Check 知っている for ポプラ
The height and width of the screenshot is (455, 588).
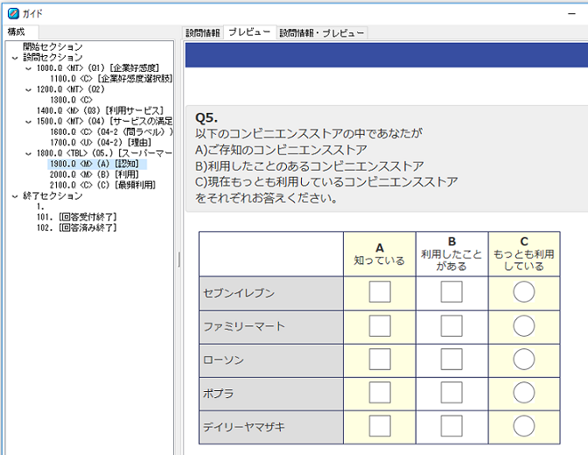(x=380, y=393)
